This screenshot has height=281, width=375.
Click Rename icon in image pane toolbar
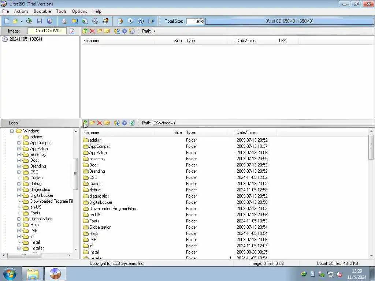coord(107,31)
